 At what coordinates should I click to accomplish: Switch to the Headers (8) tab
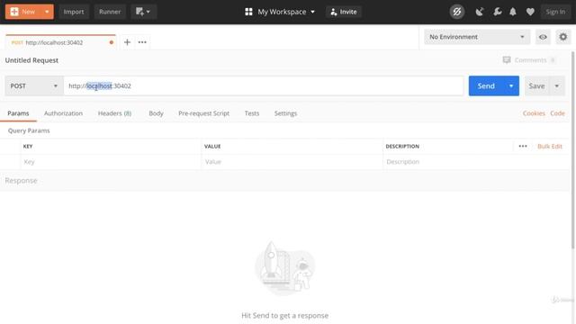114,113
